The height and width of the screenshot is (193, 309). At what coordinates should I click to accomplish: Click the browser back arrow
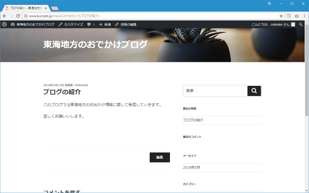coord(4,16)
